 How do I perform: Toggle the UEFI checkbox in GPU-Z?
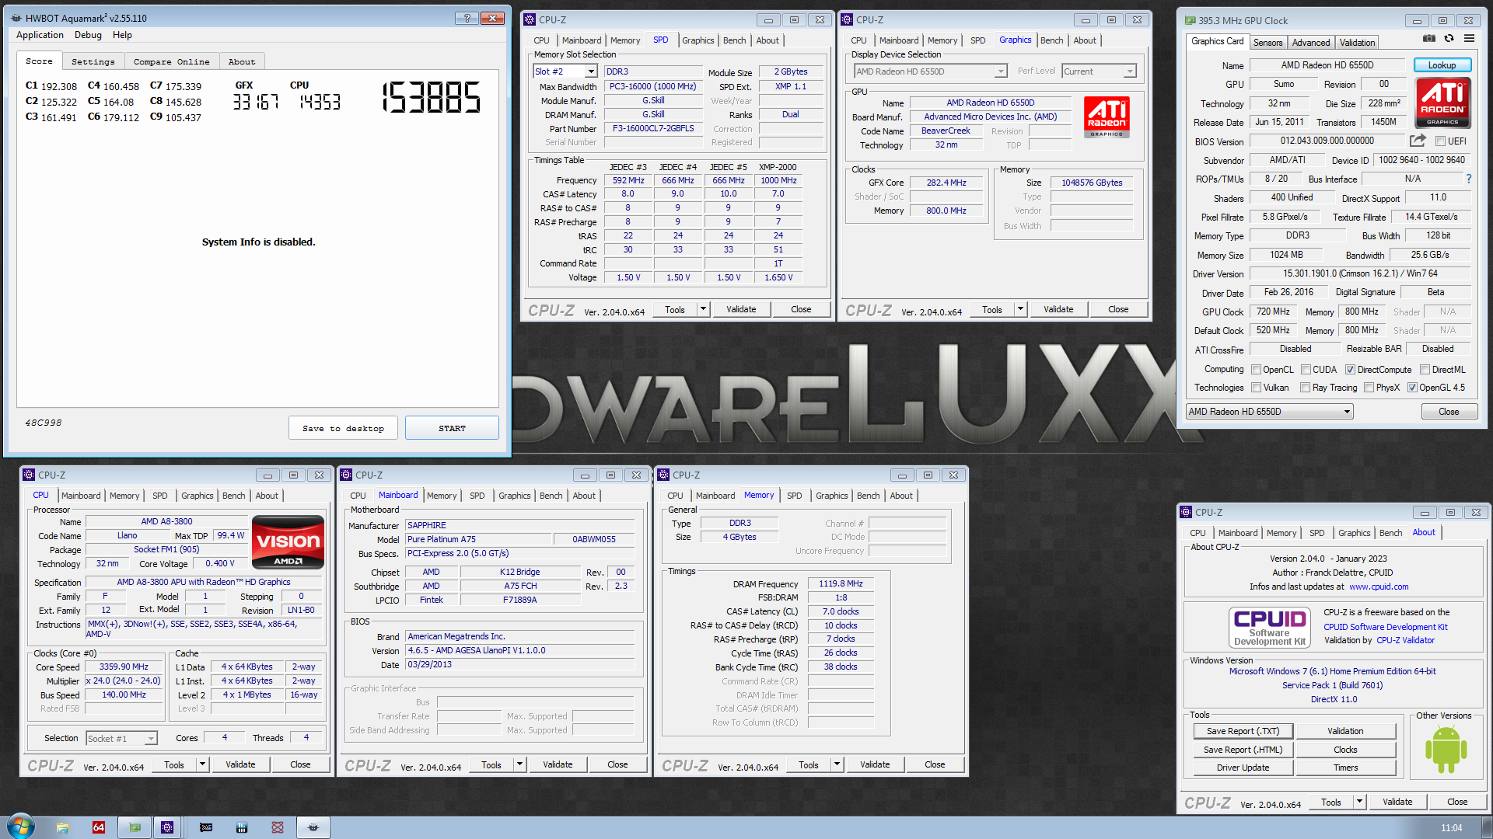(1440, 141)
